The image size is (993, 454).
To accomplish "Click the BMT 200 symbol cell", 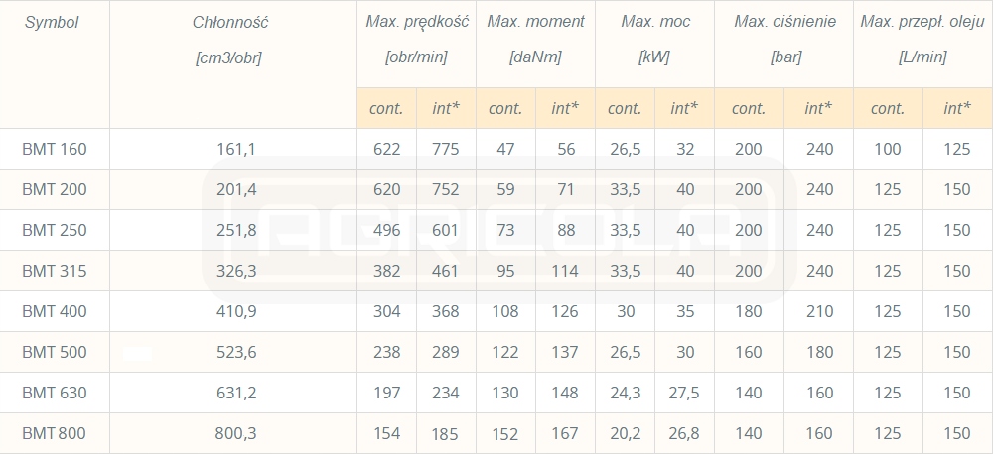I will coord(55,189).
